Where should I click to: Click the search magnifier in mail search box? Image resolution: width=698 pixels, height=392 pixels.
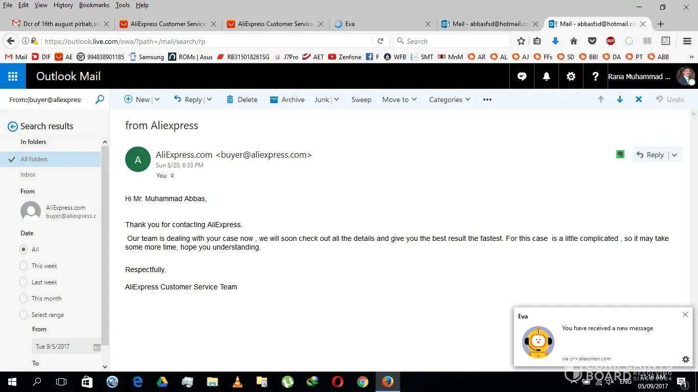100,100
